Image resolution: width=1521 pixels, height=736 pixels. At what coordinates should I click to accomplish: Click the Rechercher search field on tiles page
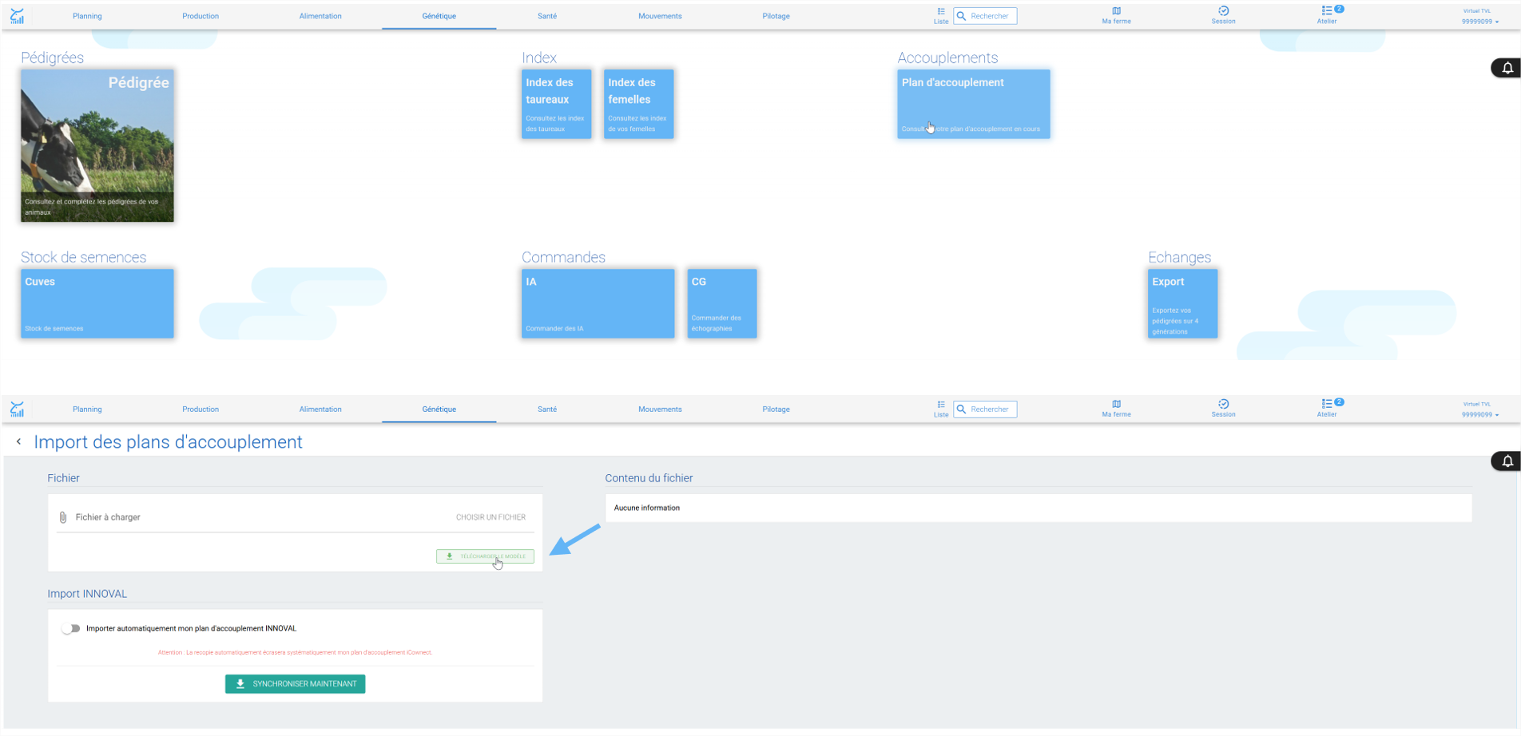click(x=985, y=16)
